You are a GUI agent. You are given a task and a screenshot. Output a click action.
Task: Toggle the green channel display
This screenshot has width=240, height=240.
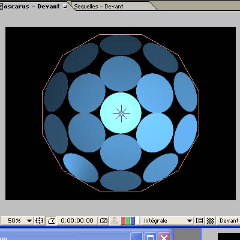click(128, 221)
